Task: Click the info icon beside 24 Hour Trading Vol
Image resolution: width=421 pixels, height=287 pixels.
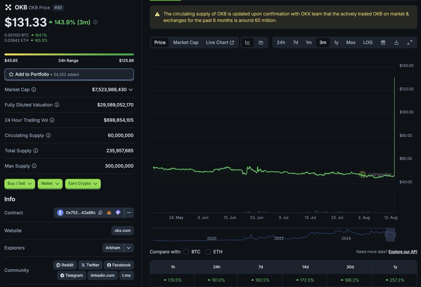Action: click(x=52, y=120)
